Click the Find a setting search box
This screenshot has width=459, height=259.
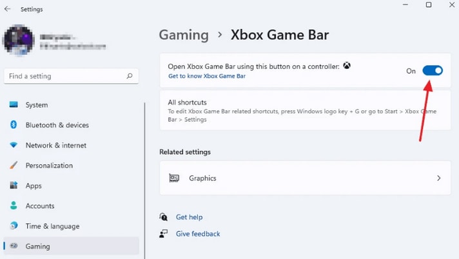point(64,76)
